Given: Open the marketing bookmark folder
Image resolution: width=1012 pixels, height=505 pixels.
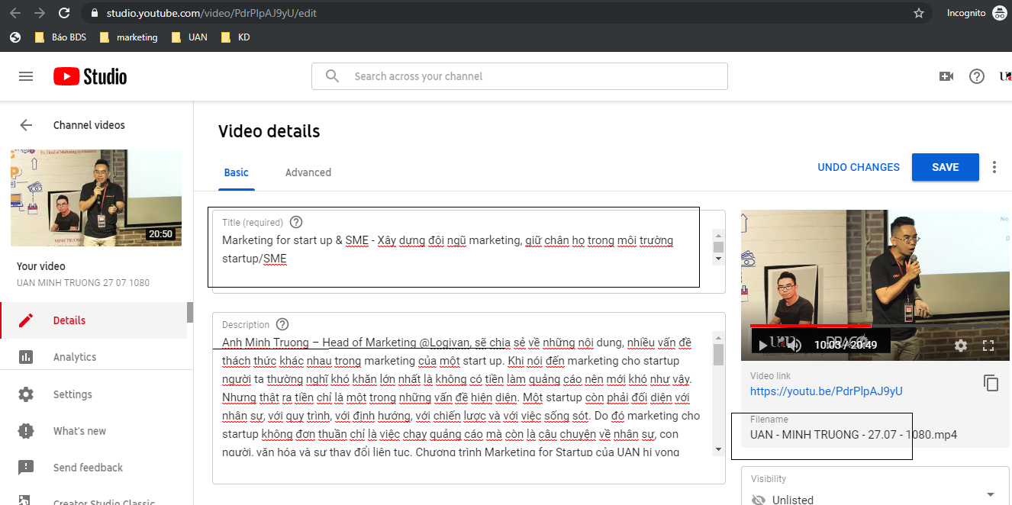Looking at the screenshot, I should [x=129, y=37].
